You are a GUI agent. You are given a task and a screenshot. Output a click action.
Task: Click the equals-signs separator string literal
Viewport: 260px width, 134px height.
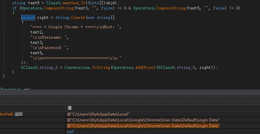pos(76,58)
